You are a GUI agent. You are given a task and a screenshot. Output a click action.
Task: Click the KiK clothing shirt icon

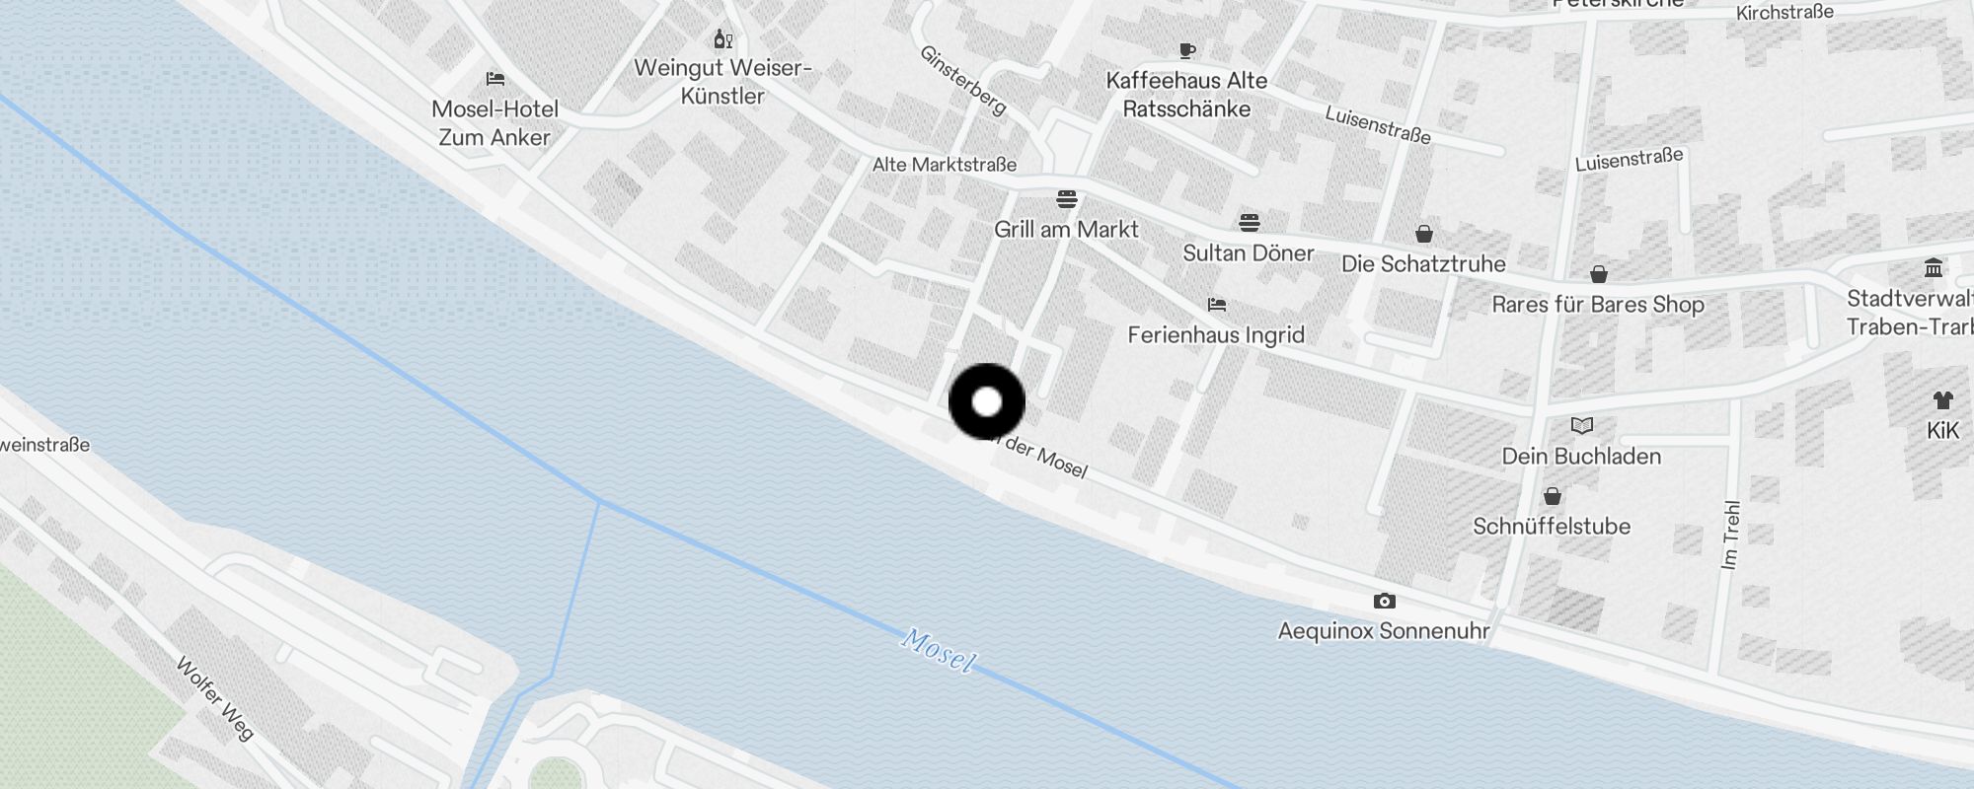1942,400
